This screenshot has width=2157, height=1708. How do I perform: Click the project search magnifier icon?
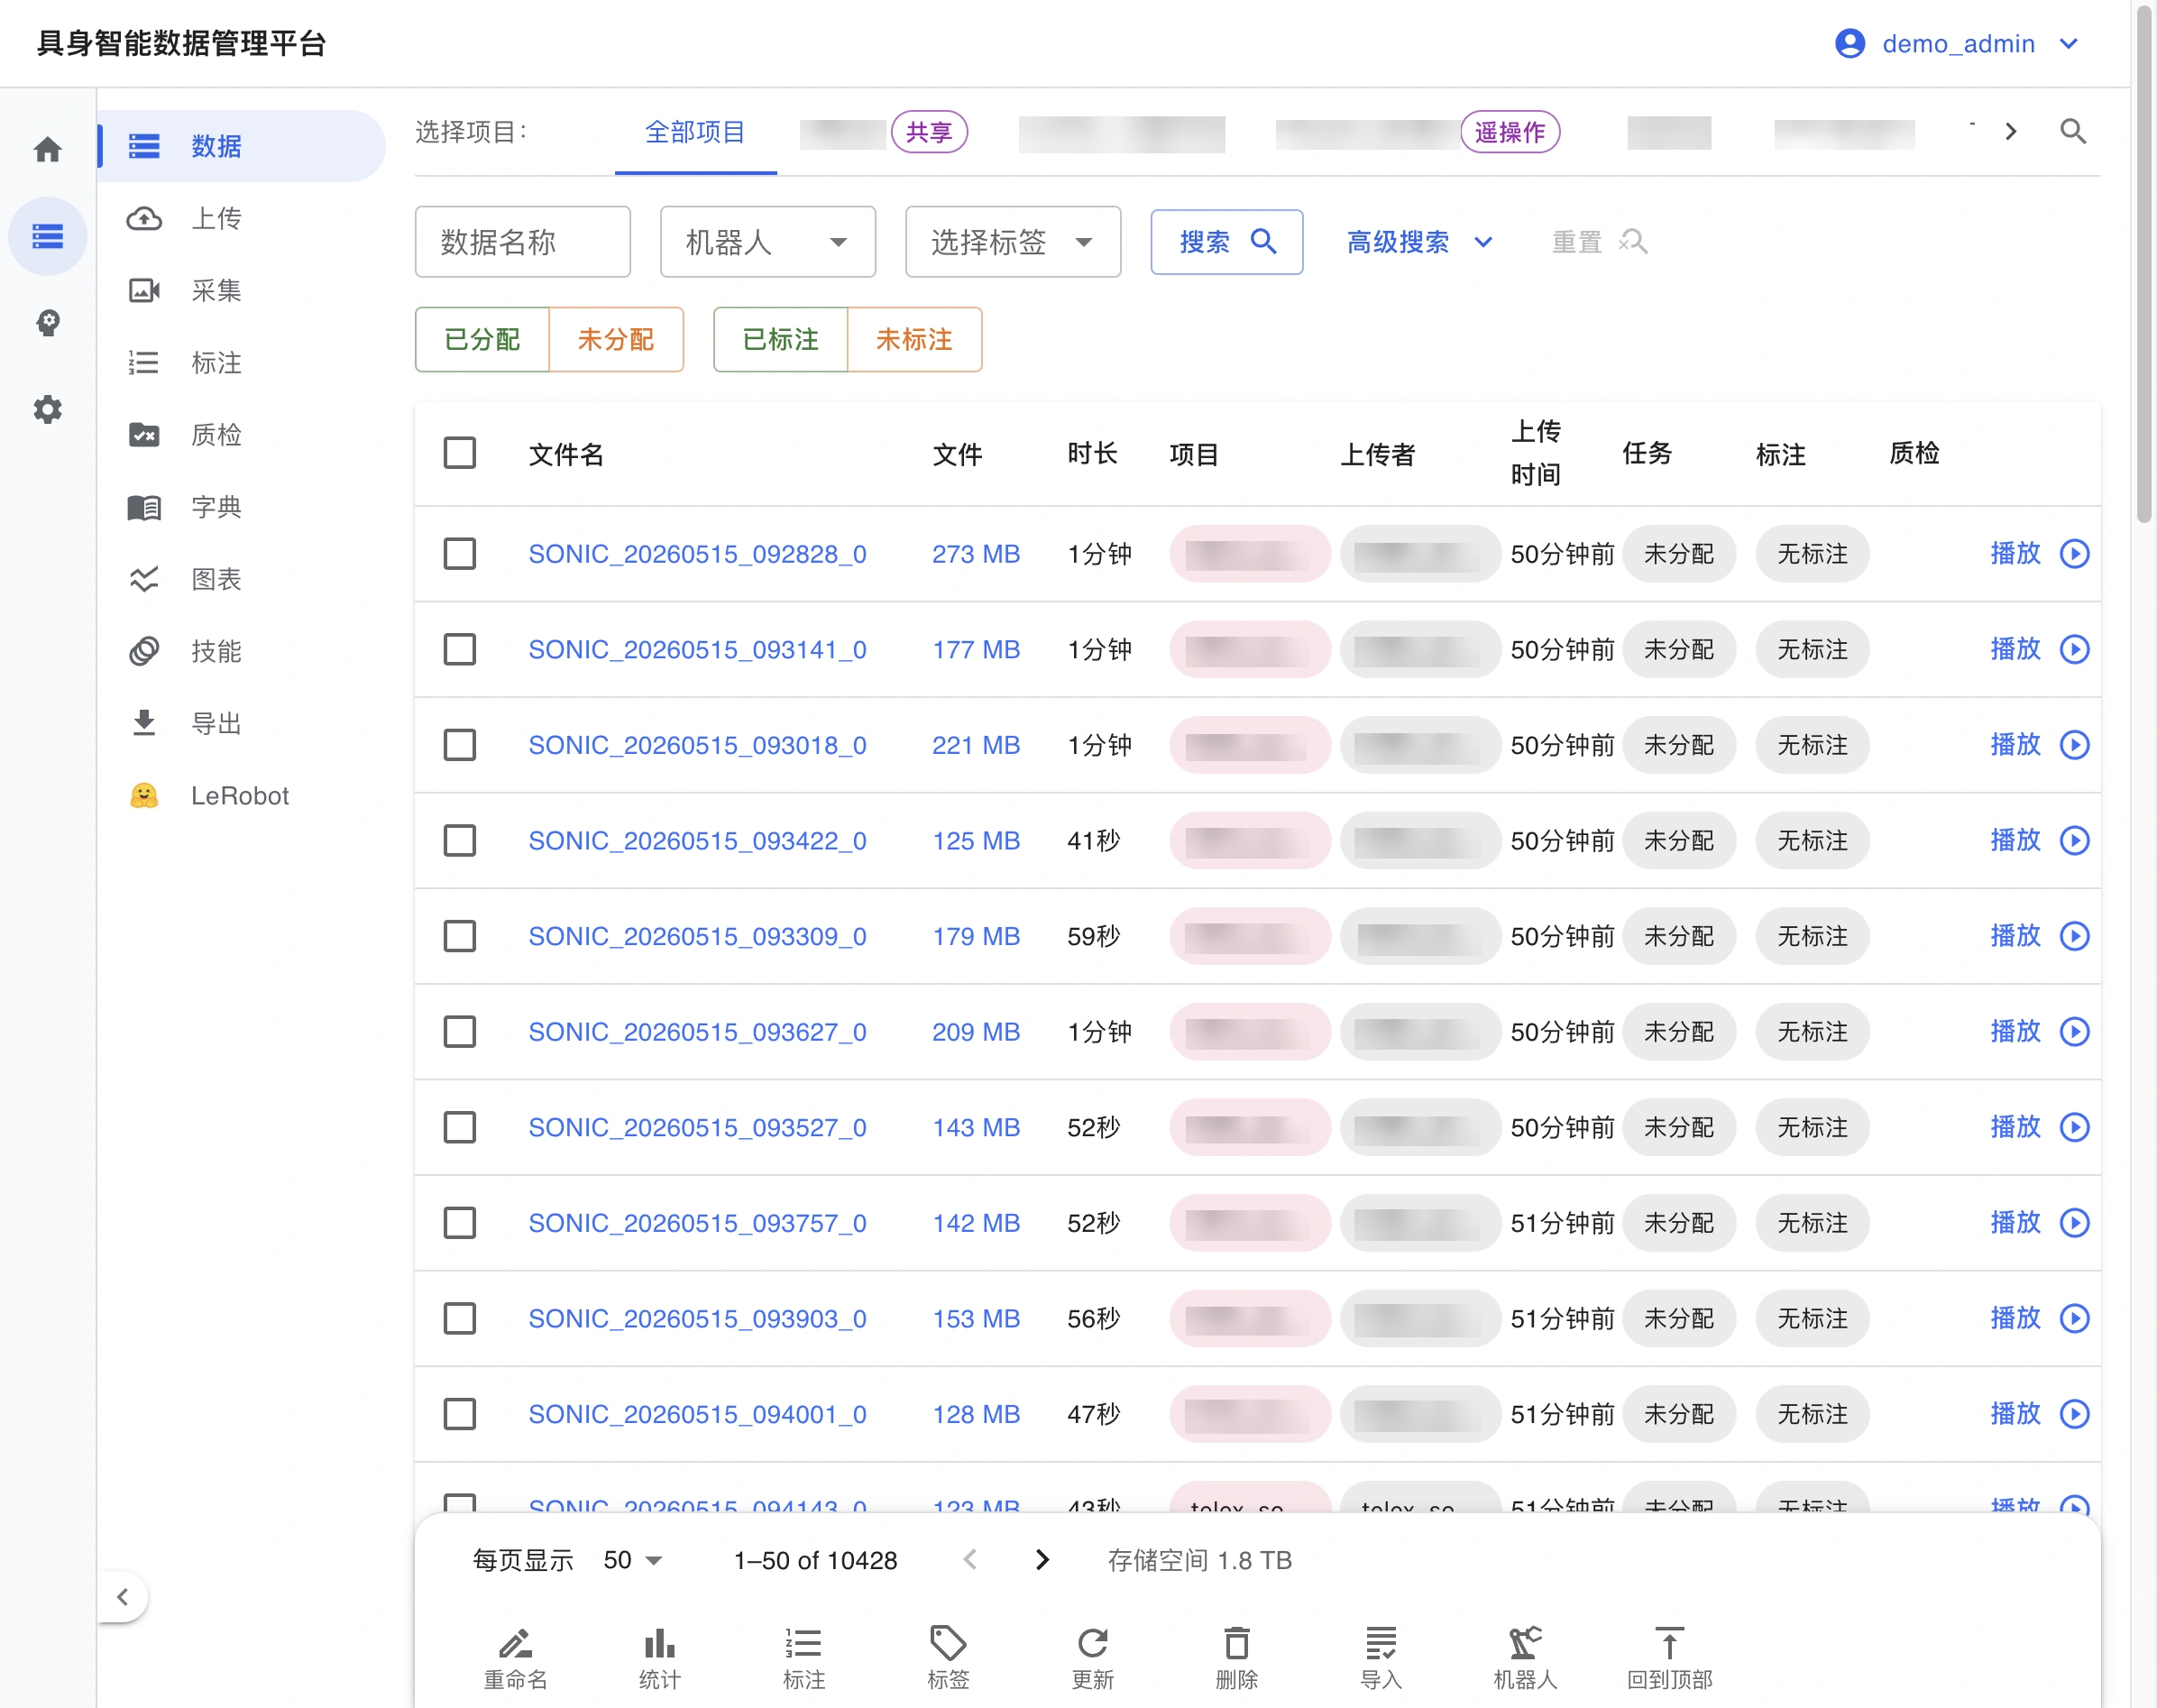point(2073,132)
